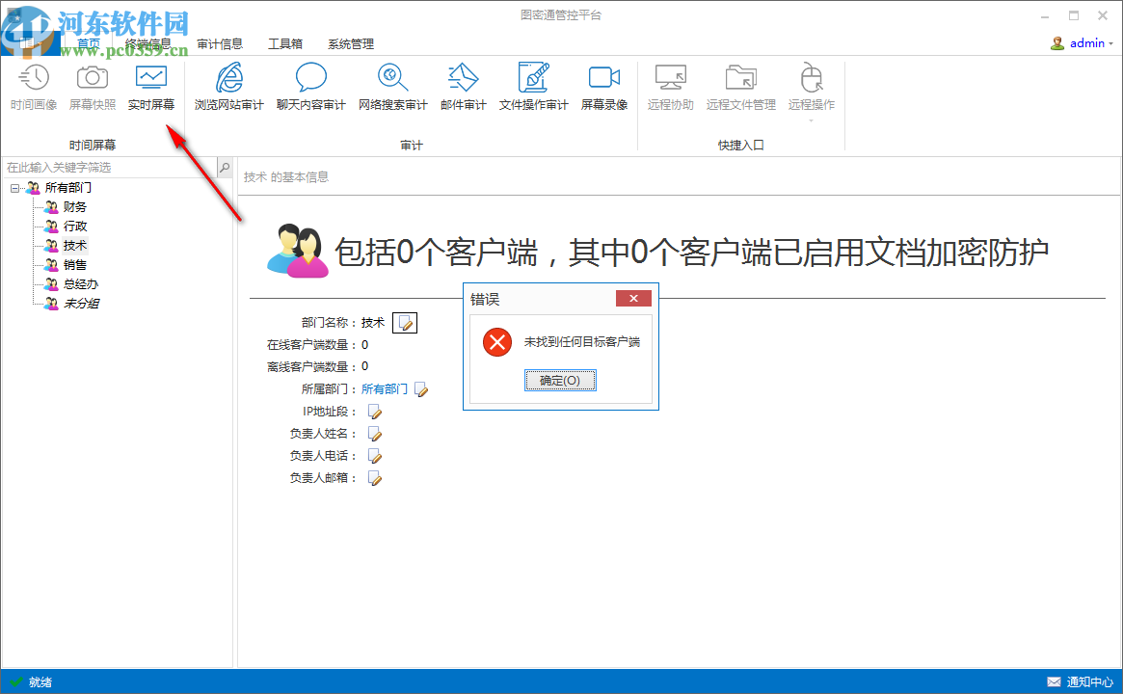Select the 时间画像 tool
This screenshot has height=694, width=1123.
click(x=34, y=87)
